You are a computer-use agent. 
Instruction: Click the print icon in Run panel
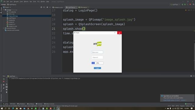click(7, 90)
